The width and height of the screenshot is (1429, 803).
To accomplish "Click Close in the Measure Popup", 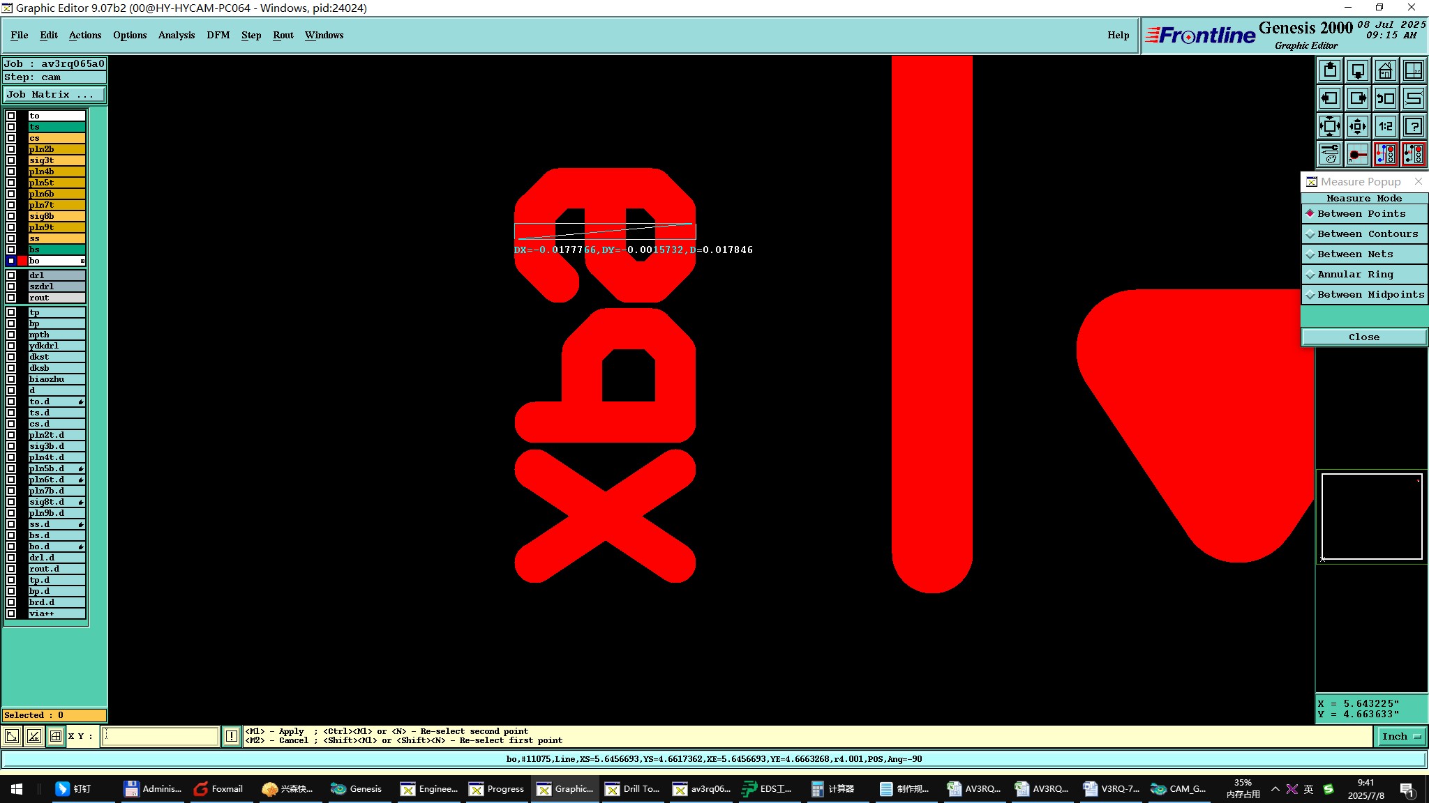I will 1363,337.
